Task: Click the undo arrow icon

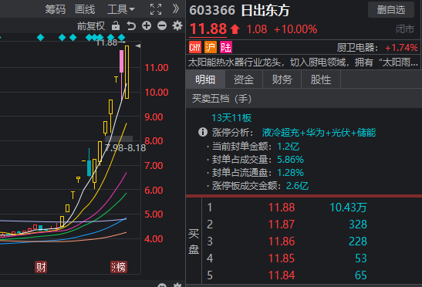Action: [x=131, y=26]
